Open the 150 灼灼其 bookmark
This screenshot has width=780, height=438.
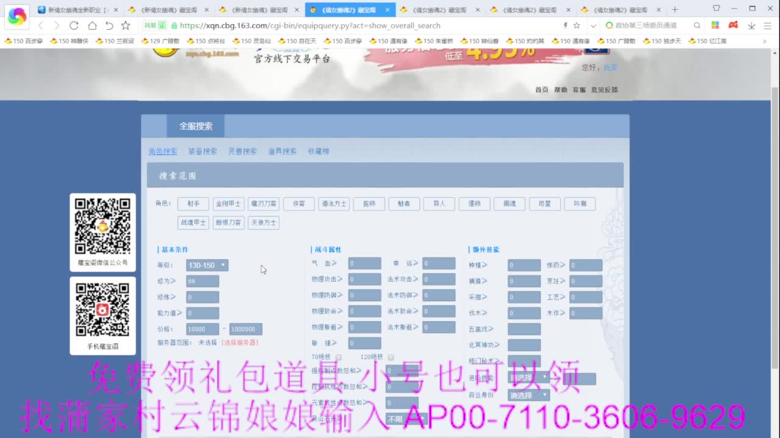click(x=525, y=41)
